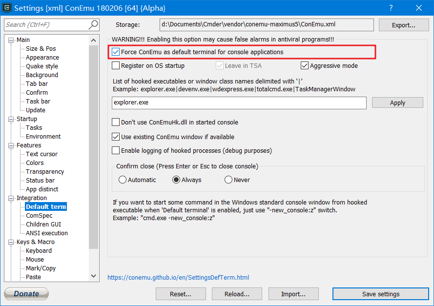This screenshot has height=306, width=434.
Task: Click the ConEmu logo in the title bar
Action: point(6,8)
